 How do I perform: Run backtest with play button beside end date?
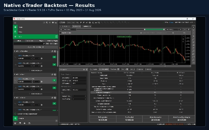181,29
